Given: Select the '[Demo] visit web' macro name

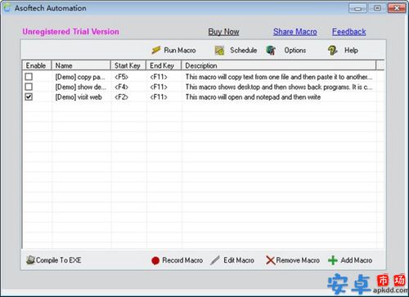Looking at the screenshot, I should click(79, 97).
